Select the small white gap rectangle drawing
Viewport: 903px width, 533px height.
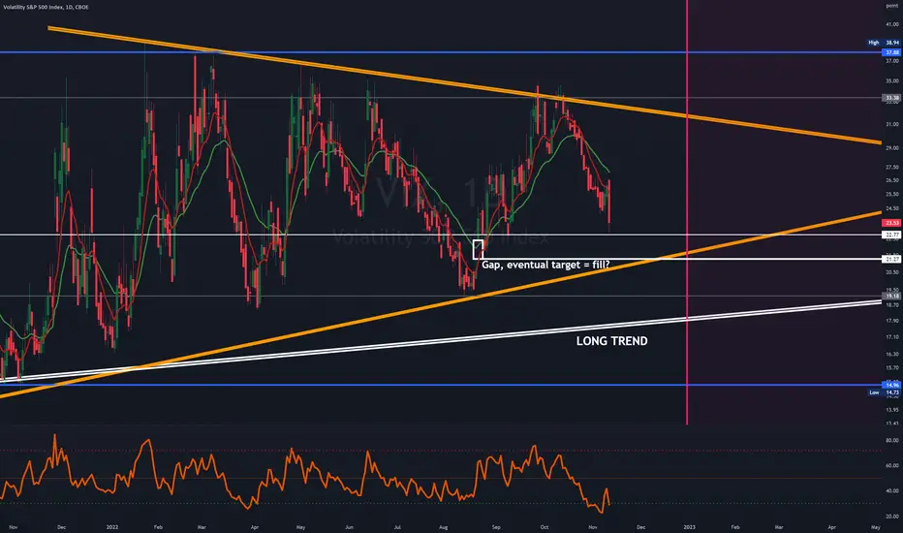coord(478,249)
